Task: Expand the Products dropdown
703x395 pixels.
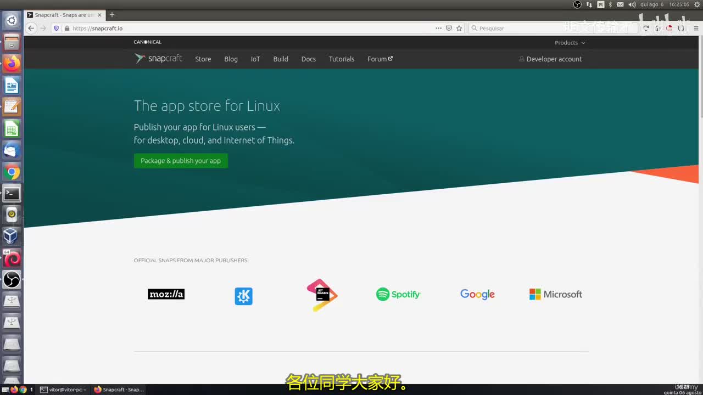Action: 570,43
